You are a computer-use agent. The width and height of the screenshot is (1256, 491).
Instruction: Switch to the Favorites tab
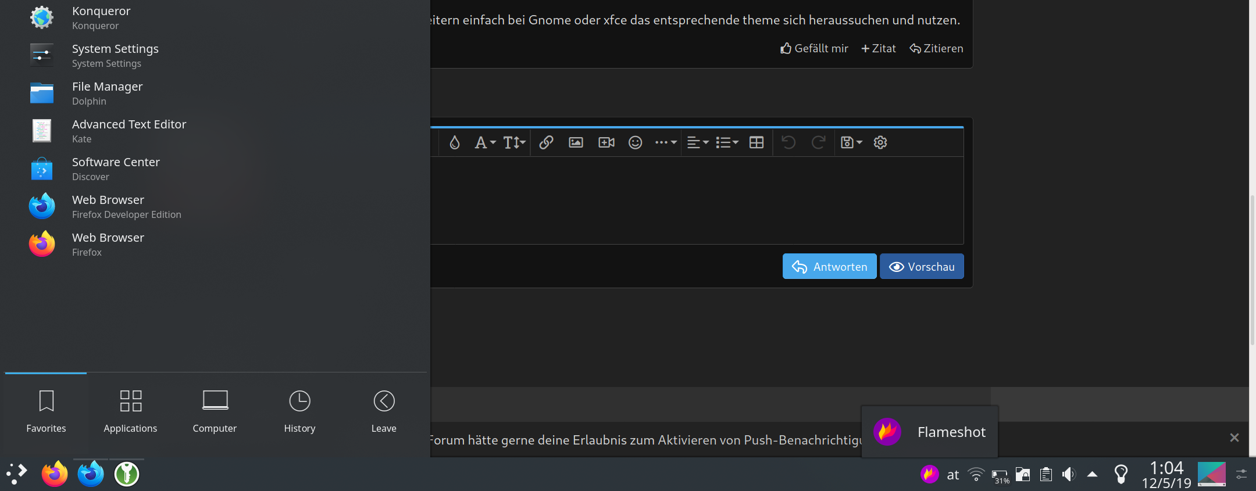coord(46,412)
